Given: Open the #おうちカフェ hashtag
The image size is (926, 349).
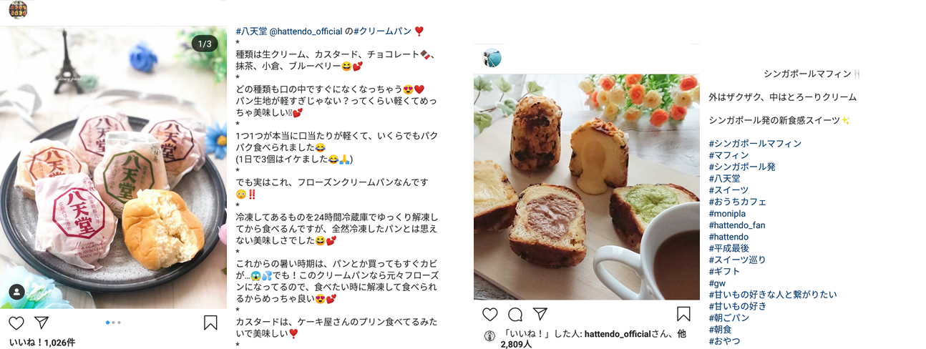Looking at the screenshot, I should coord(738,202).
